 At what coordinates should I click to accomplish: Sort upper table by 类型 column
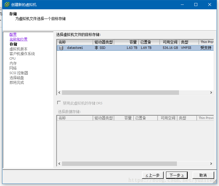pyautogui.click(x=189, y=42)
